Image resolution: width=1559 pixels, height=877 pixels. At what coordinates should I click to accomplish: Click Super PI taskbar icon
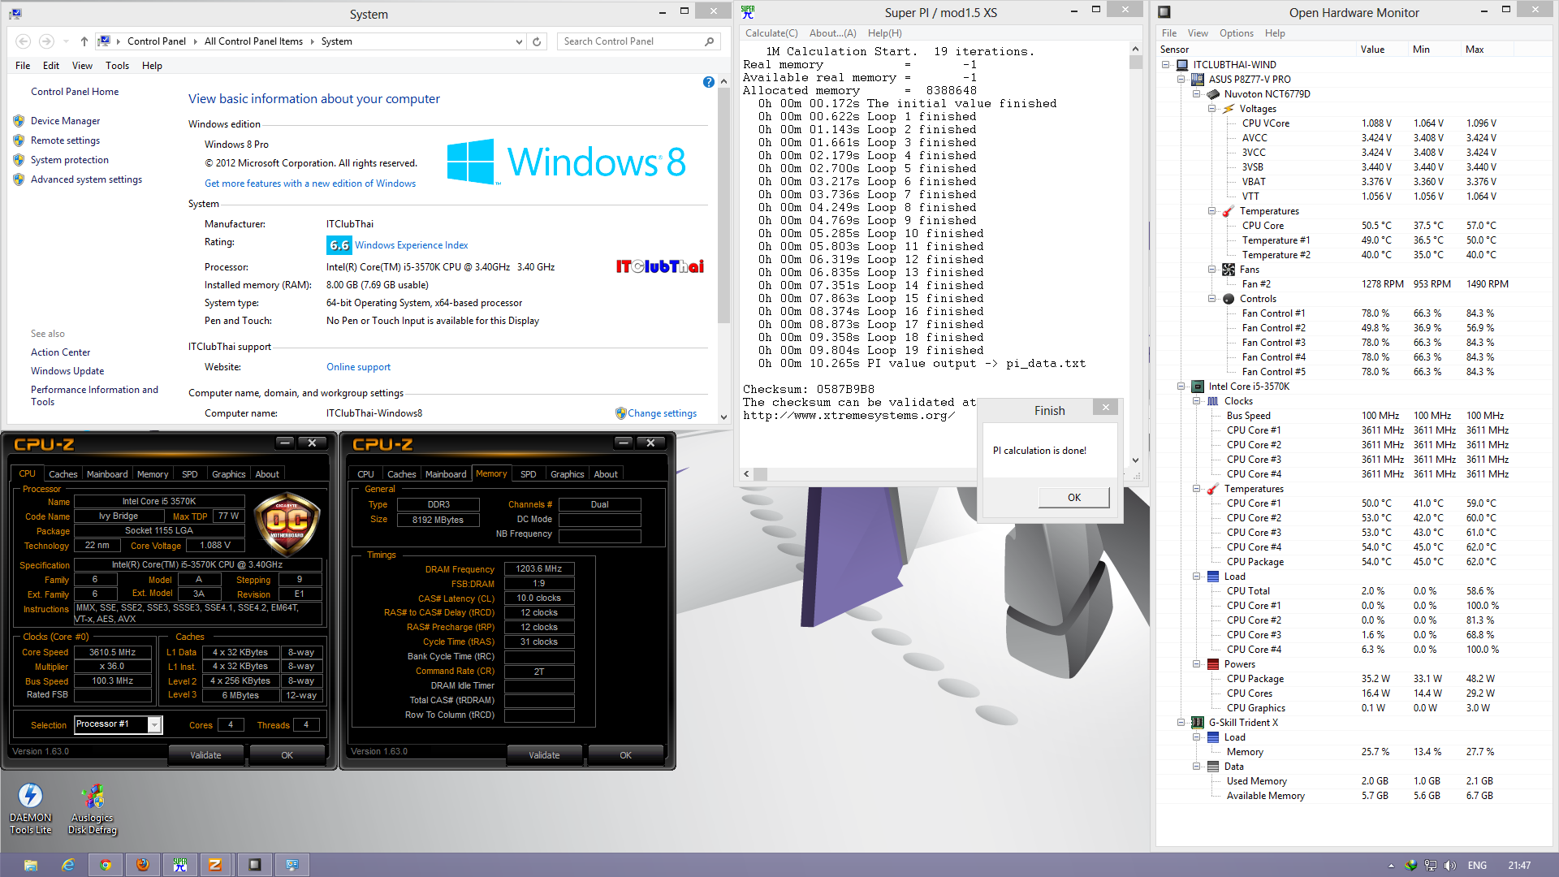point(180,865)
